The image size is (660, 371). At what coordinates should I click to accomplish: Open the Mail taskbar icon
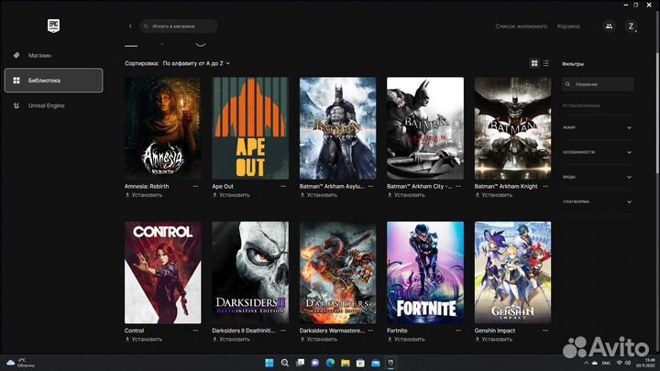click(376, 363)
